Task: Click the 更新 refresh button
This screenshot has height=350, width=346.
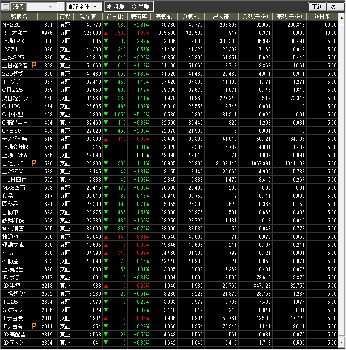Action: coord(317,6)
